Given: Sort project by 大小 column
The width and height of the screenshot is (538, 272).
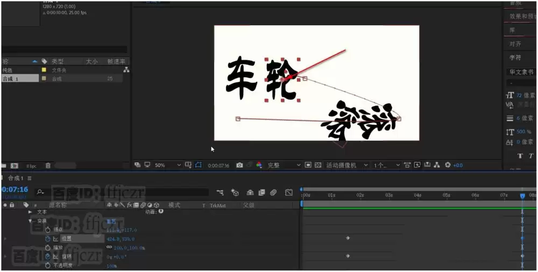Looking at the screenshot, I should pyautogui.click(x=91, y=61).
